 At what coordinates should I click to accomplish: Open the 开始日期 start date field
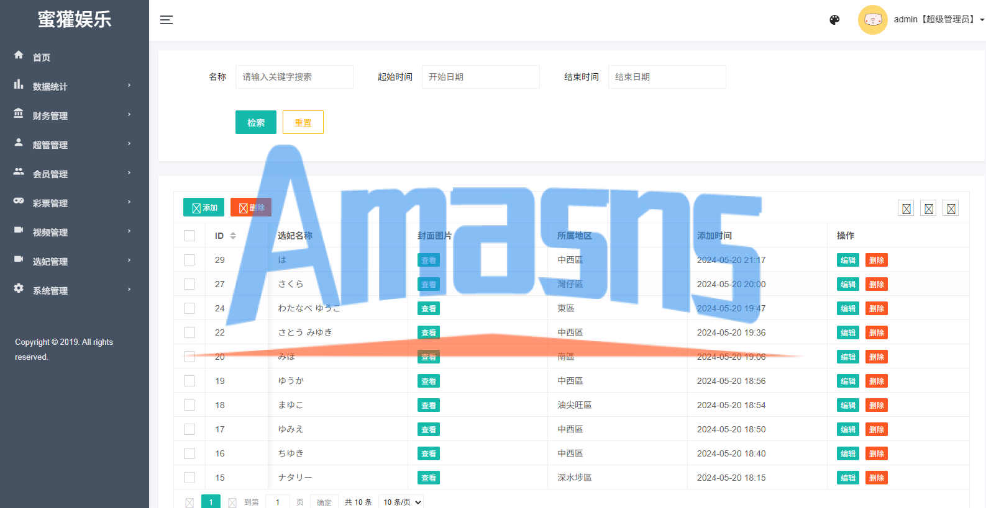tap(481, 77)
